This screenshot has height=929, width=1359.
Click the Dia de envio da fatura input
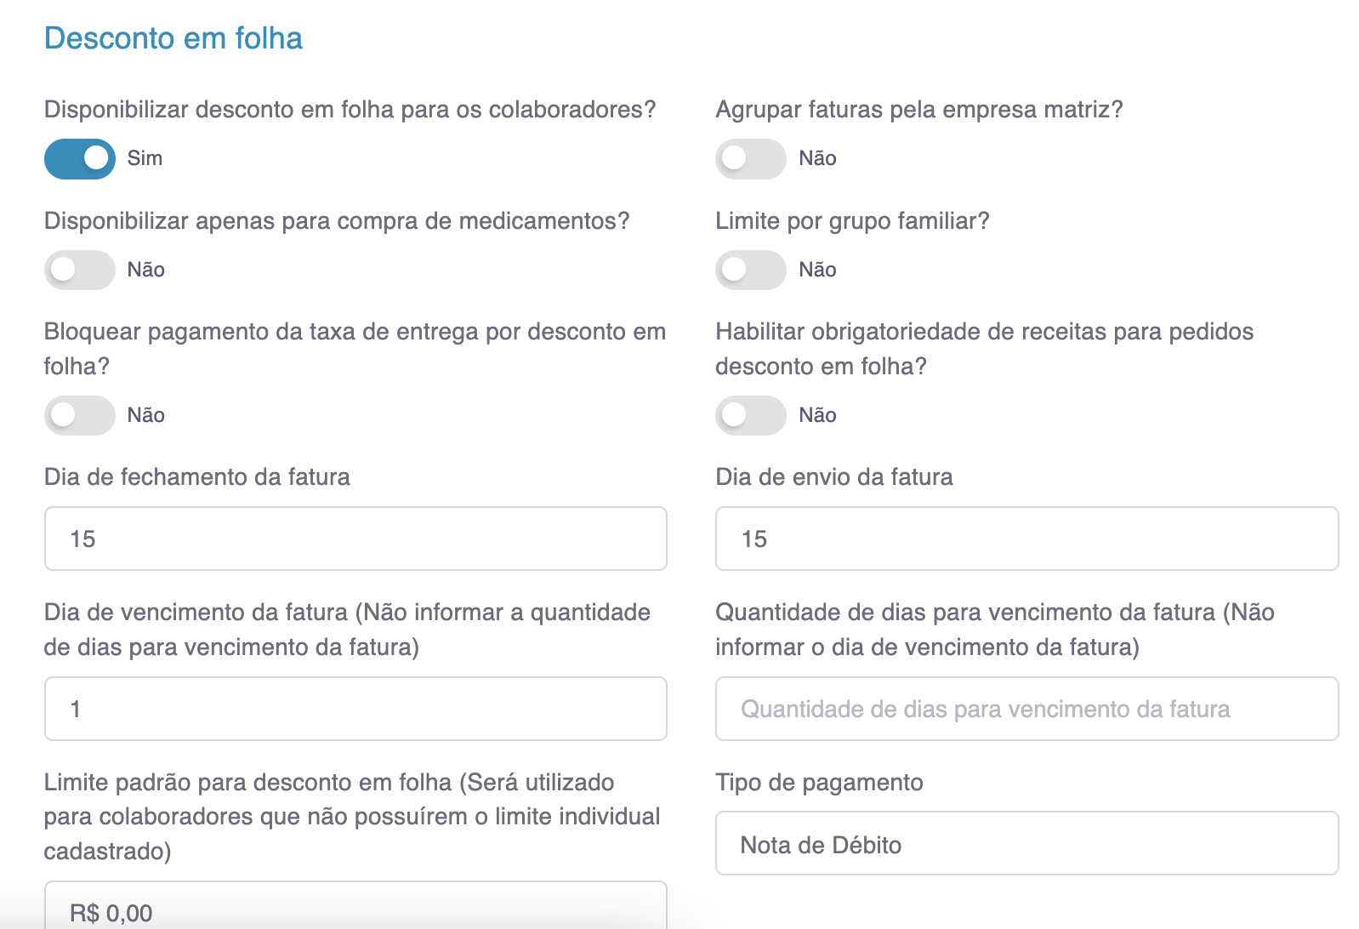tap(1026, 539)
